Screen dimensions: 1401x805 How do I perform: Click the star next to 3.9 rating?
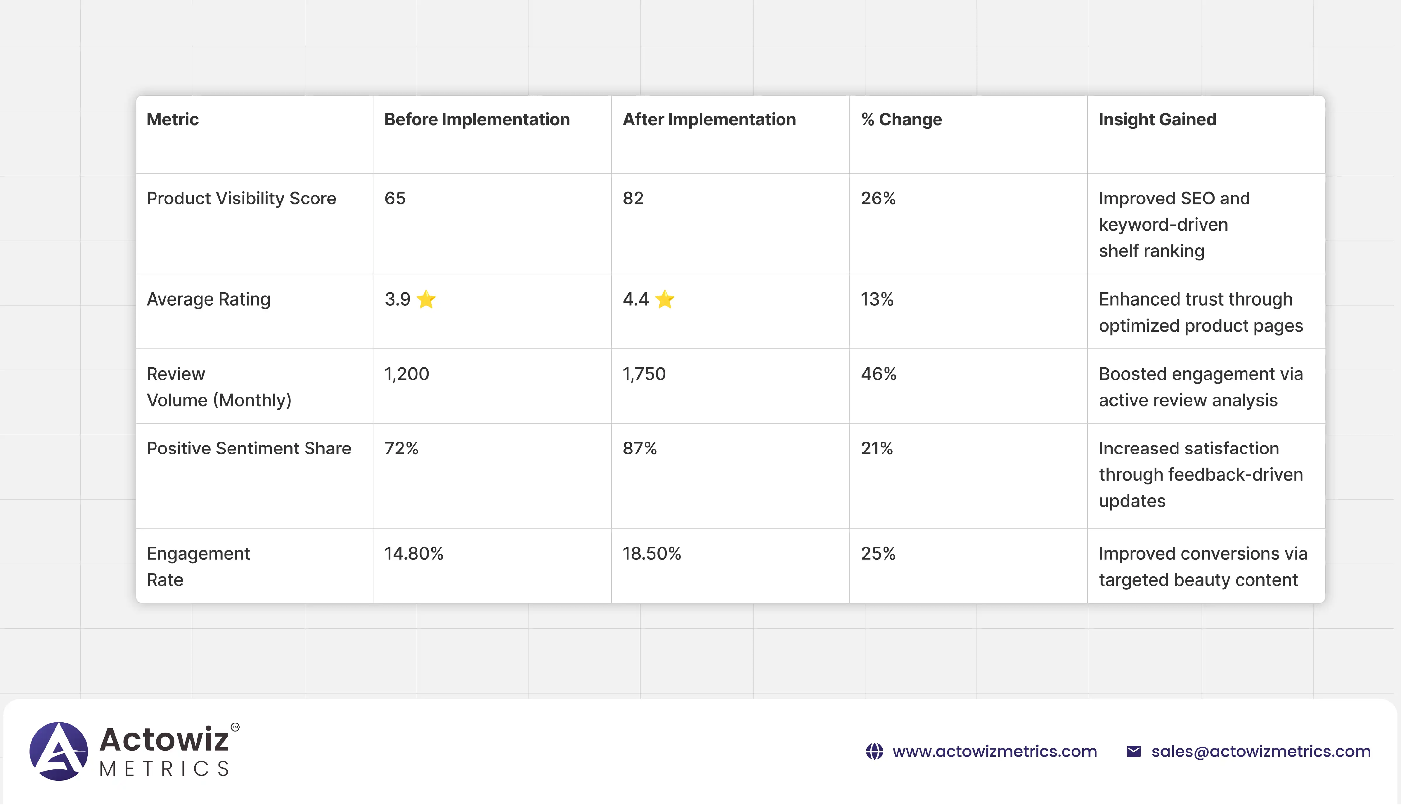pos(426,299)
